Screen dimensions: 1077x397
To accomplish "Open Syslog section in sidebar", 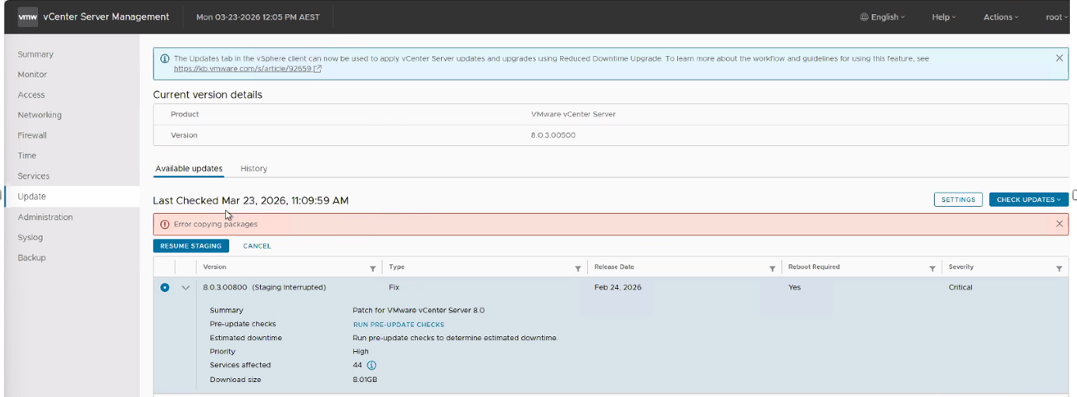I will [x=30, y=238].
